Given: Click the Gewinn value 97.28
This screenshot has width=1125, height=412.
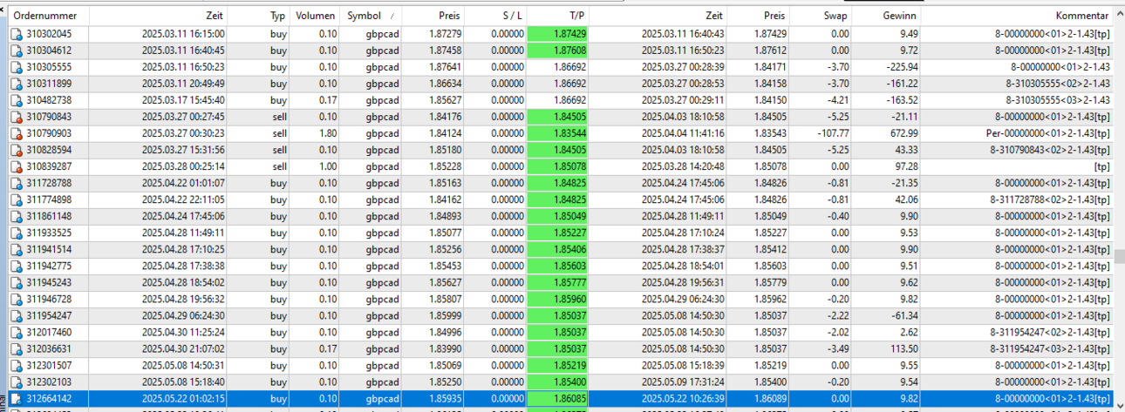Looking at the screenshot, I should click(903, 166).
